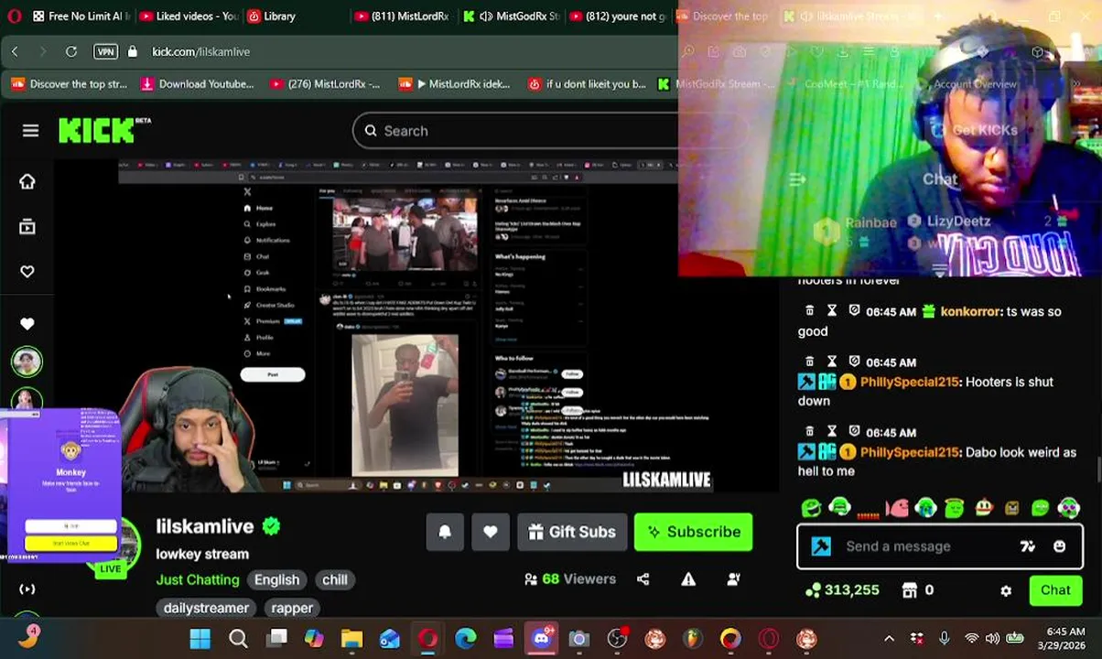Open the Kick sidebar hamburger menu

click(x=30, y=131)
